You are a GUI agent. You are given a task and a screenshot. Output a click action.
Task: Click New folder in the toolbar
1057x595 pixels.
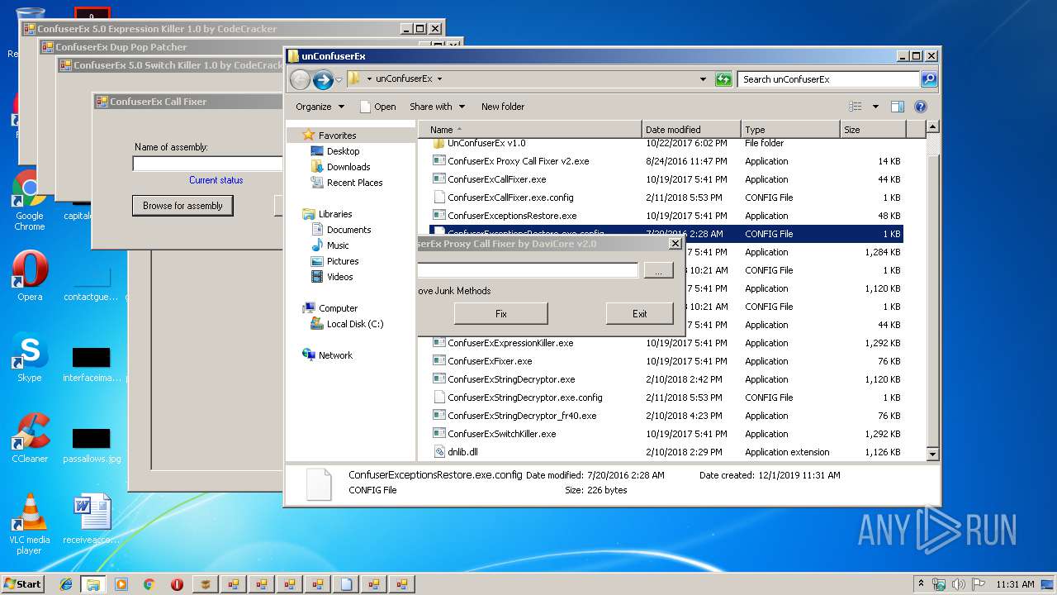[503, 107]
